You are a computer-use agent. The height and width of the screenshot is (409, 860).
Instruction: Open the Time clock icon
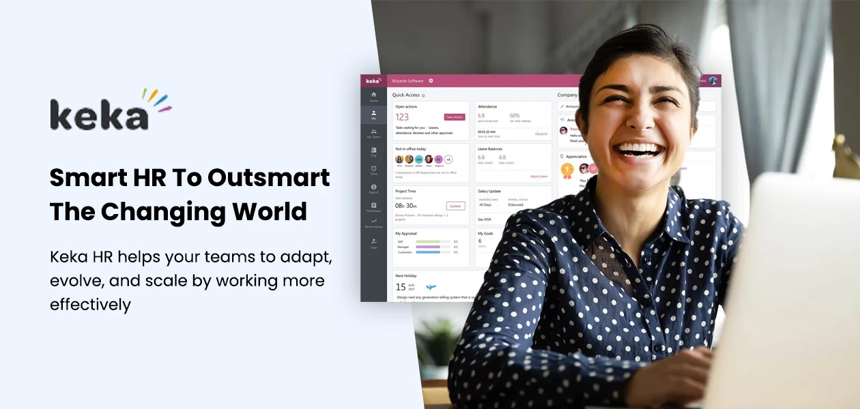373,169
